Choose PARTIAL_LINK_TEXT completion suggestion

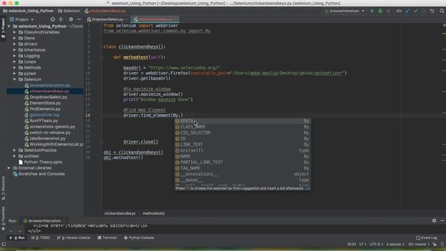coord(243,162)
